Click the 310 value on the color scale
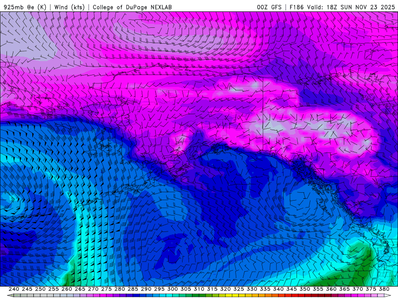The width and height of the screenshot is (398, 298). coord(199,289)
